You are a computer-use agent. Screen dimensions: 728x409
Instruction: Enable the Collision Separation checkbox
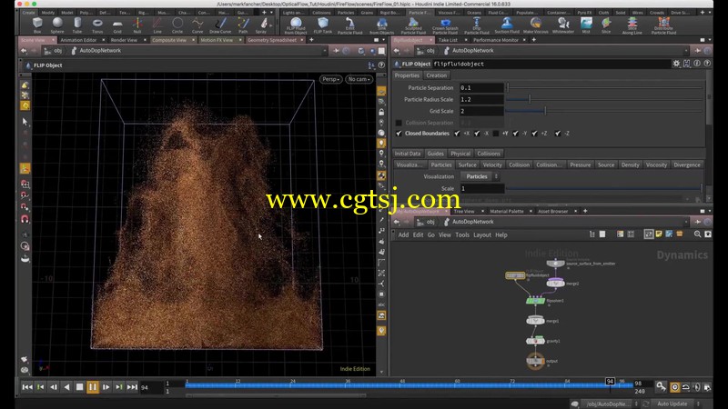coord(399,123)
